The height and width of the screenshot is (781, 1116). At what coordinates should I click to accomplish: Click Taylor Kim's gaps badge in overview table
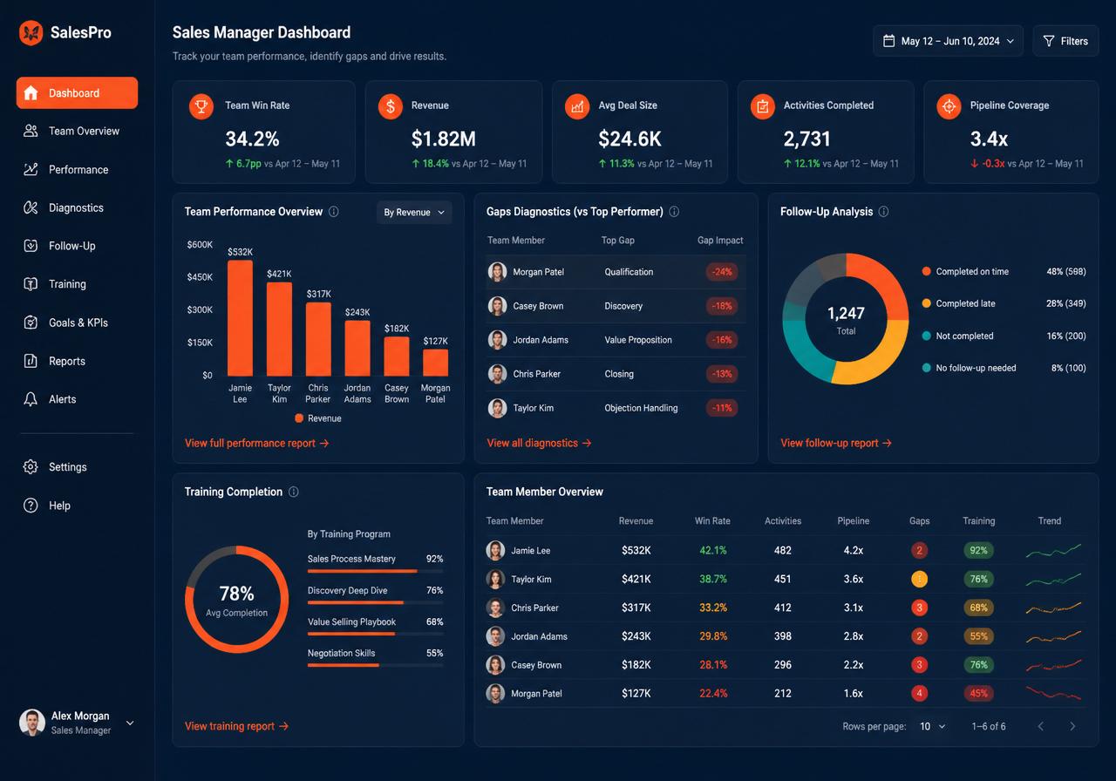(919, 579)
